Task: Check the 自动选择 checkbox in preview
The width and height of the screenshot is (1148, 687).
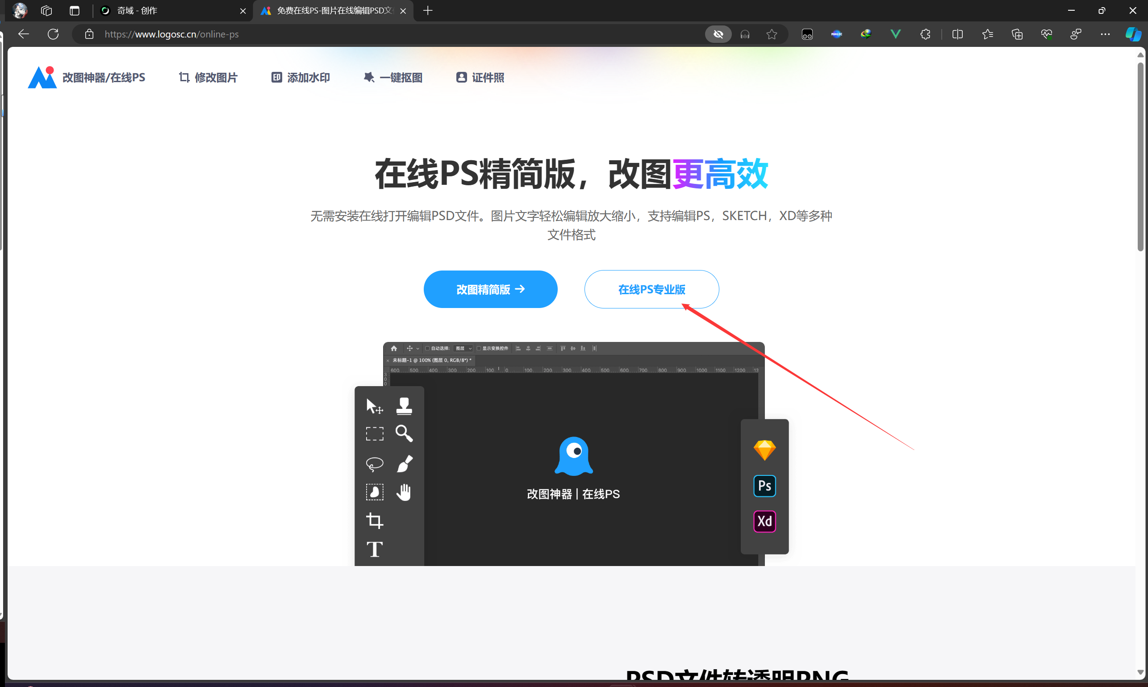Action: [427, 348]
